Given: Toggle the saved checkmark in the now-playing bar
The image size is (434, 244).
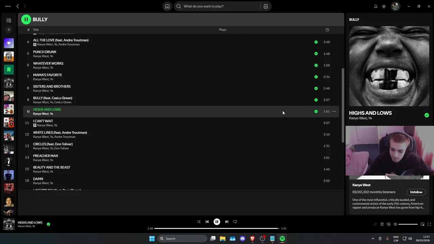Looking at the screenshot, I should pos(48,224).
